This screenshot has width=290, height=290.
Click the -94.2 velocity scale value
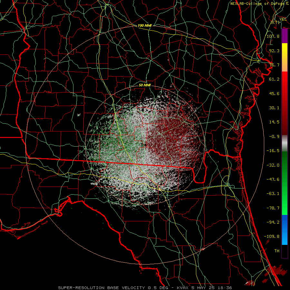273,222
